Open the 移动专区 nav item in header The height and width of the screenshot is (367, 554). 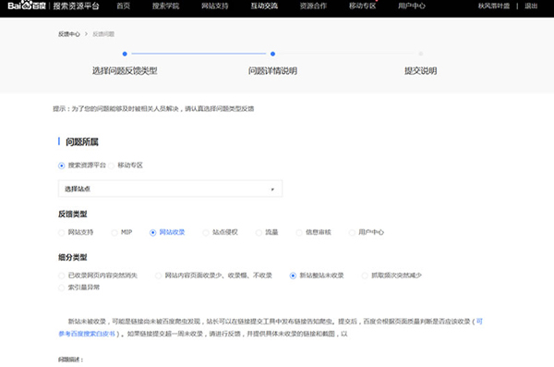[x=363, y=6]
